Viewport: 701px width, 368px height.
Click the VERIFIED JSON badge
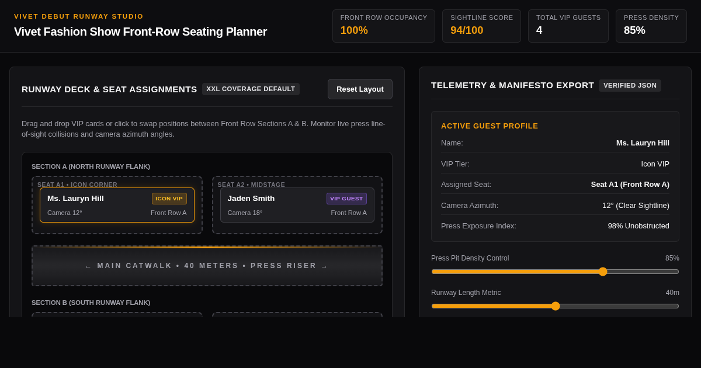pyautogui.click(x=630, y=85)
